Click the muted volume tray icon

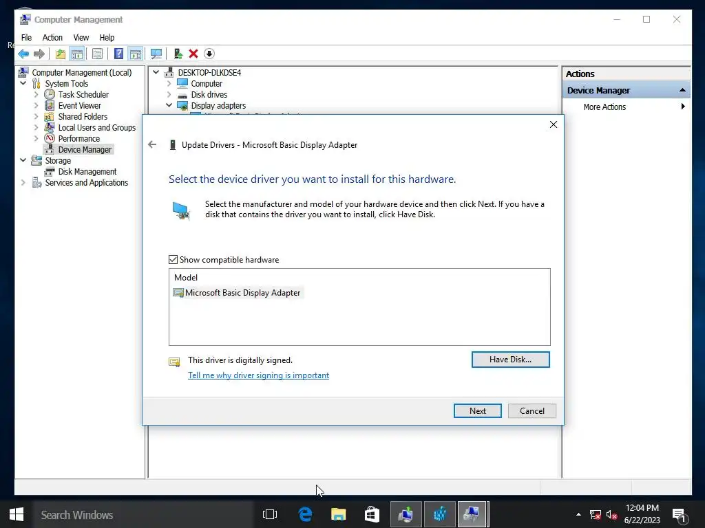coord(611,514)
